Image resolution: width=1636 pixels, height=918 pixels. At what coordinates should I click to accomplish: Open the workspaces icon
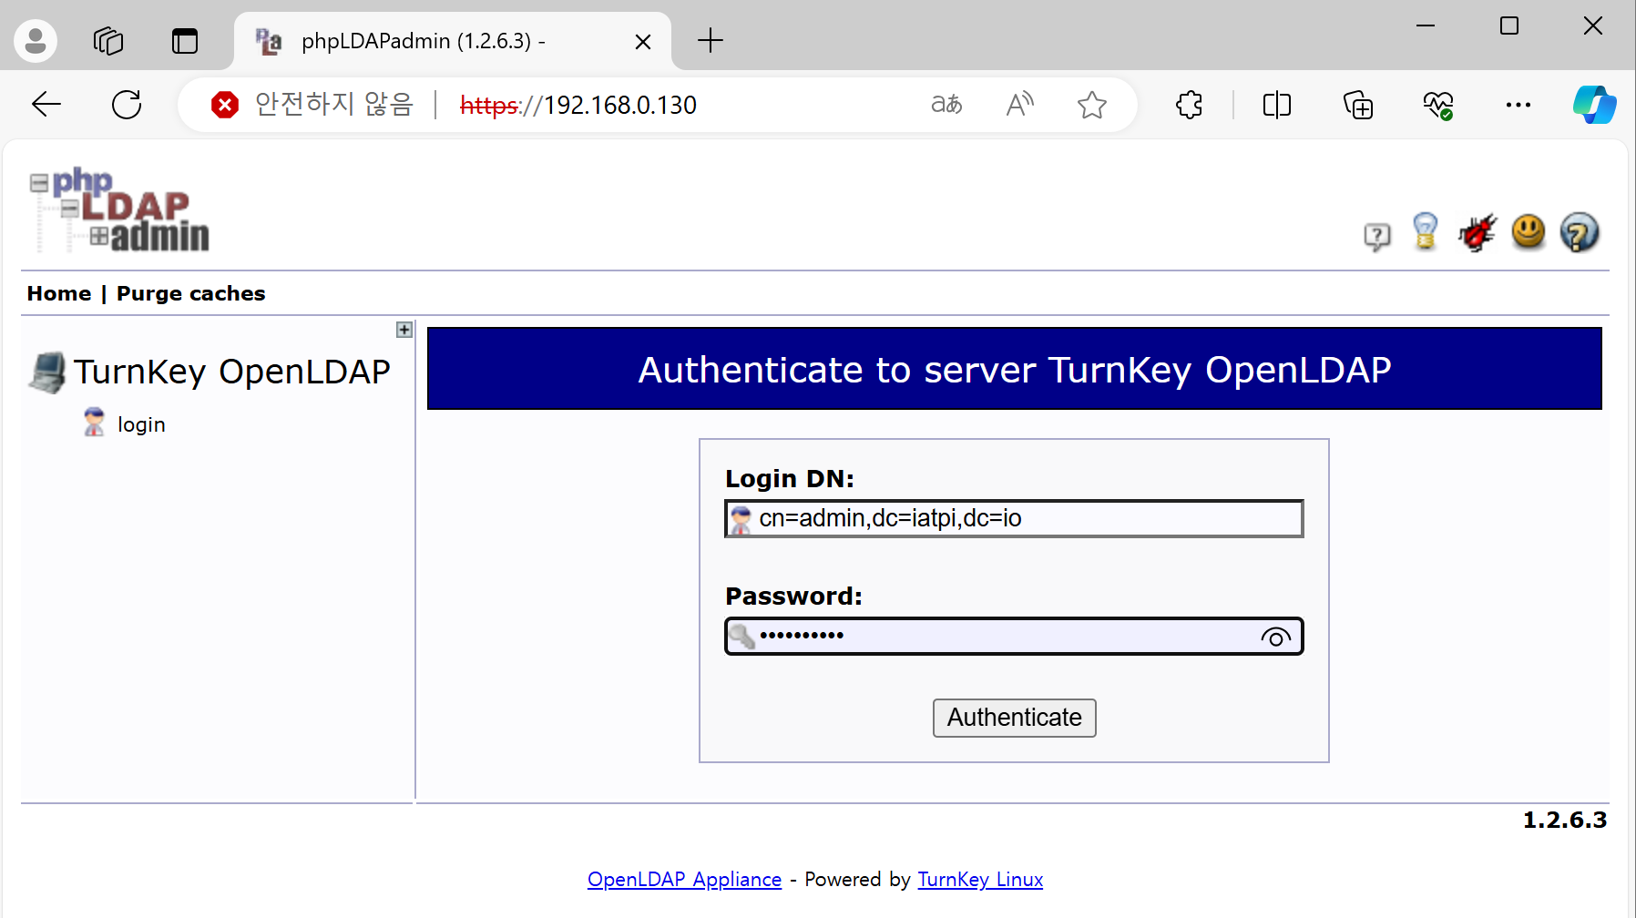click(108, 41)
